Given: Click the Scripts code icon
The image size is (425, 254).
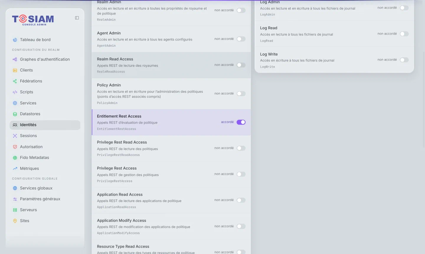Looking at the screenshot, I should pyautogui.click(x=15, y=92).
